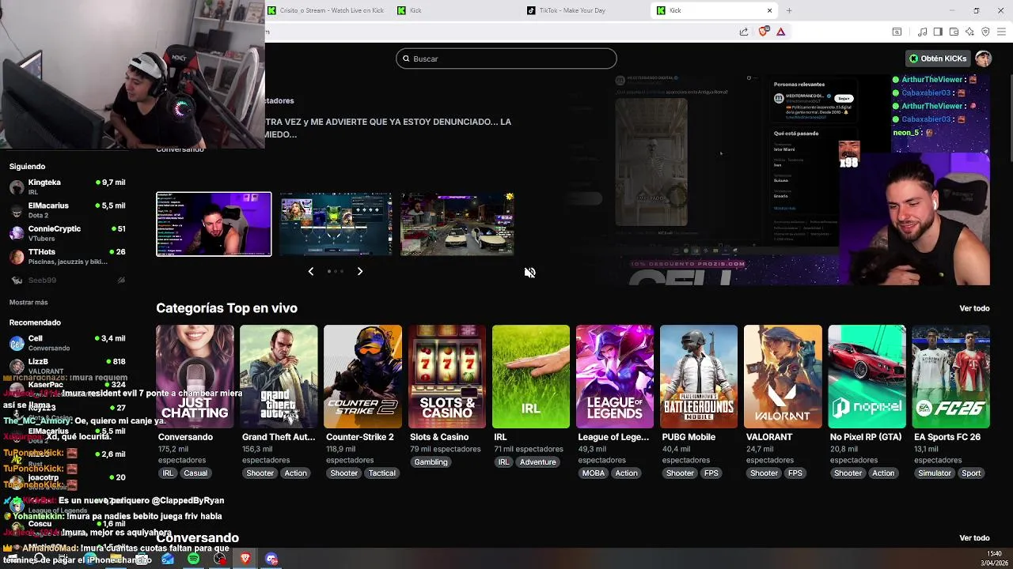The width and height of the screenshot is (1013, 569).
Task: Open the PUBG Mobile category card
Action: point(699,376)
